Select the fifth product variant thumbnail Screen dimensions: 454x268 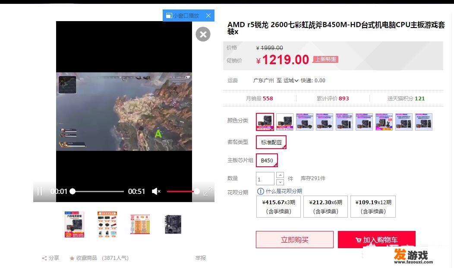[x=344, y=122]
